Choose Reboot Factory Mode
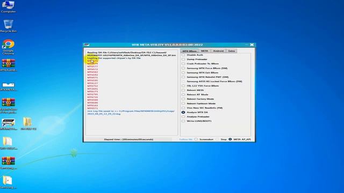This screenshot has height=193, width=344. coord(183,99)
